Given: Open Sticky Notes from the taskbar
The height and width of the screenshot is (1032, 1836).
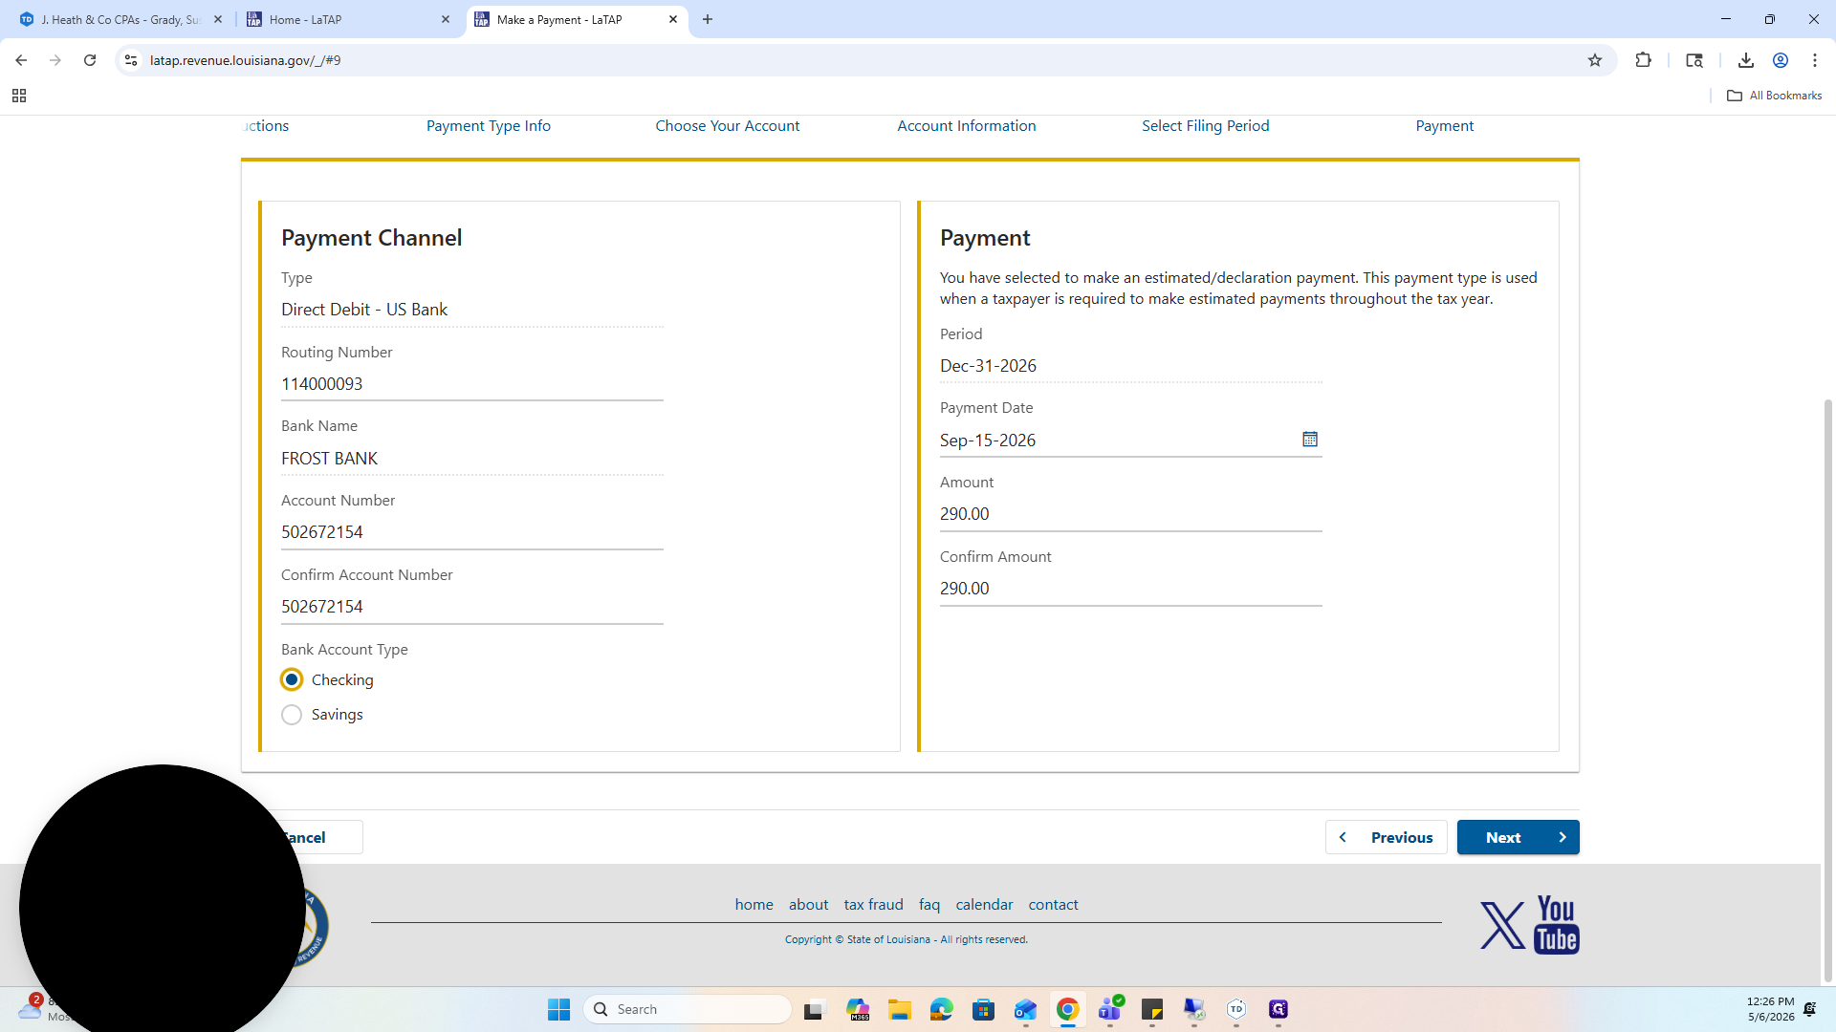Looking at the screenshot, I should tap(1152, 1009).
